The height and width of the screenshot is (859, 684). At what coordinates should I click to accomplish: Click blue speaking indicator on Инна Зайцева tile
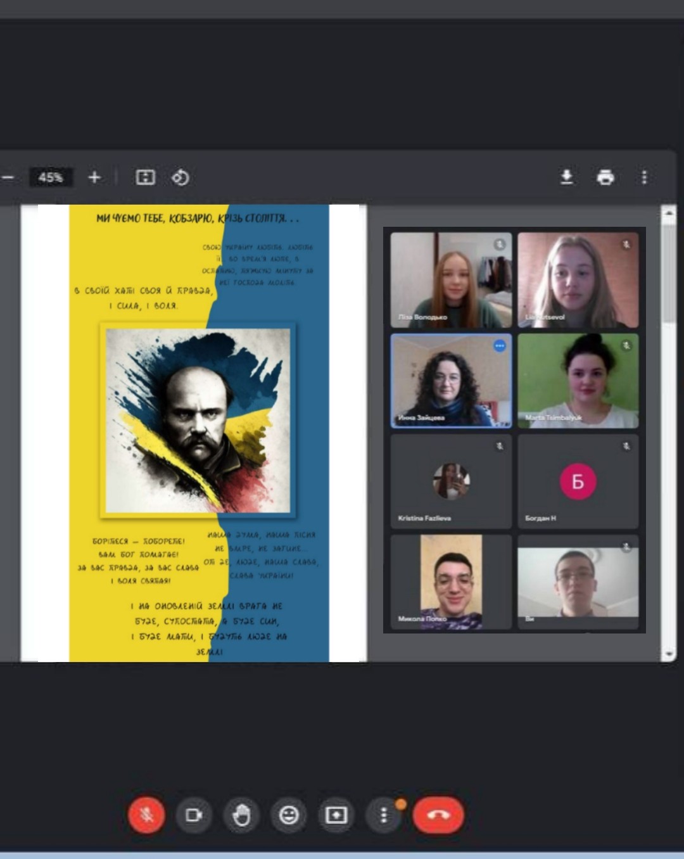coord(500,345)
